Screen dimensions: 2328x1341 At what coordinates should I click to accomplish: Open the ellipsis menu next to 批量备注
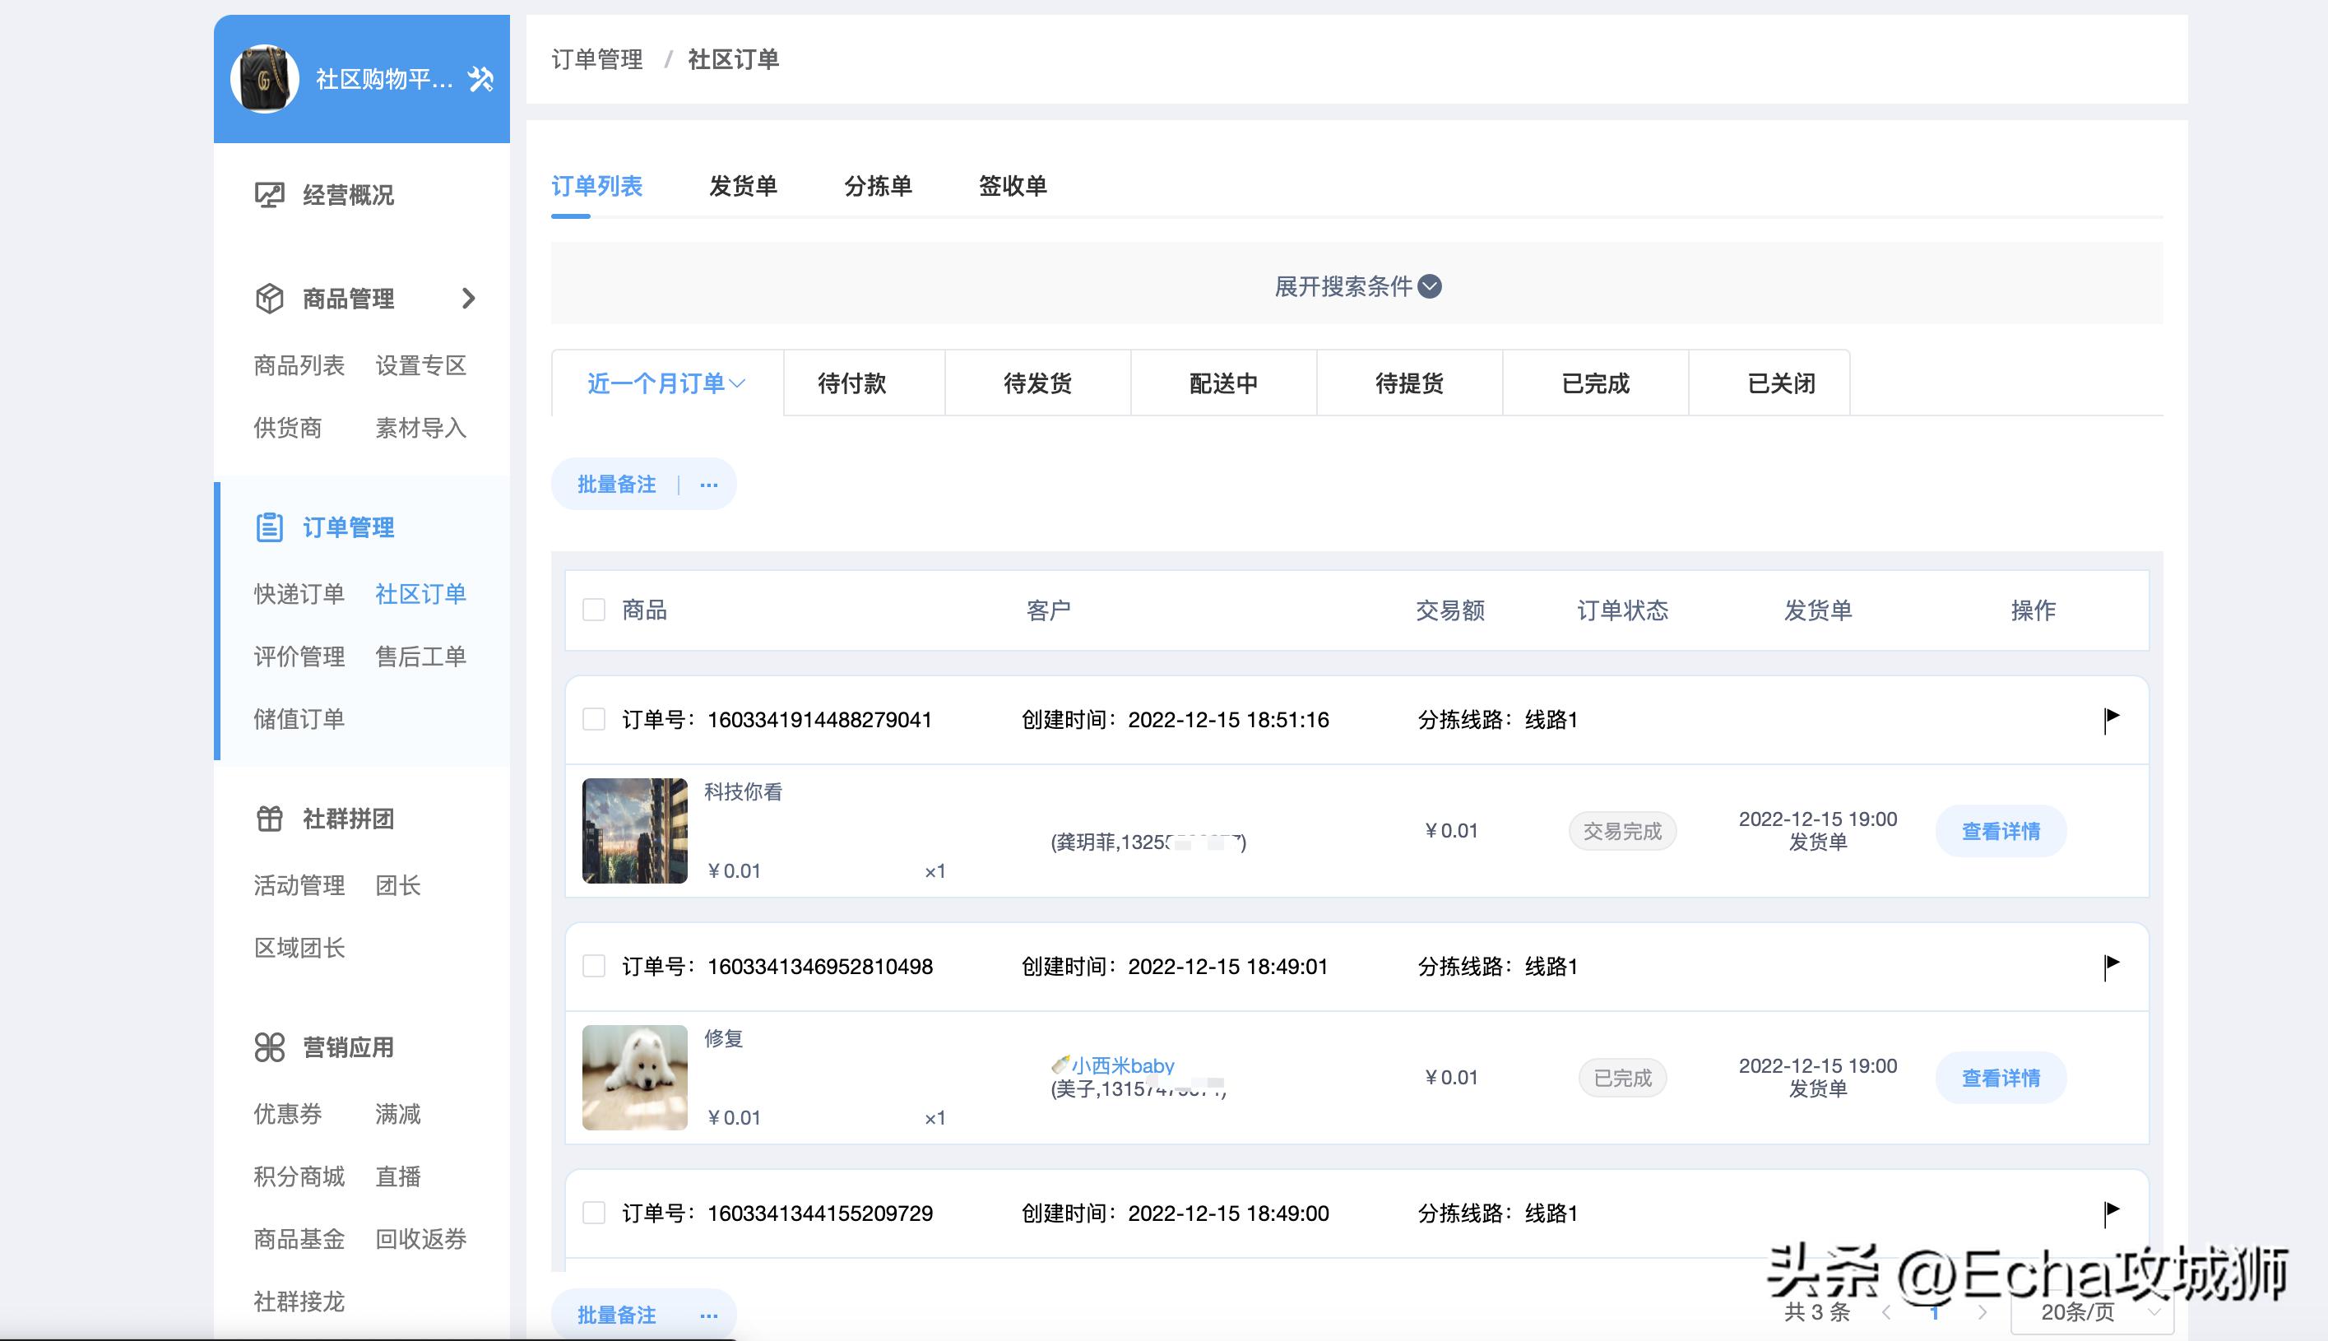click(x=708, y=484)
